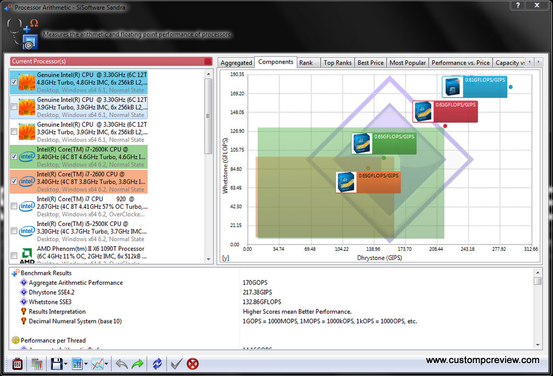This screenshot has height=376, width=553.
Task: Click the 132.86GFLOPS value
Action: [262, 302]
